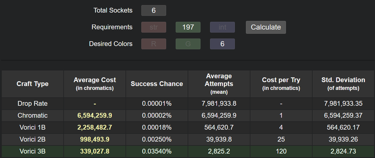Viewport: 375px width, 158px height.
Task: Click the Success Chance column header
Action: (x=157, y=84)
